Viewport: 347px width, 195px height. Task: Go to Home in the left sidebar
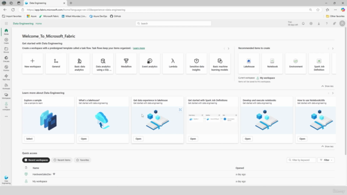click(6, 31)
